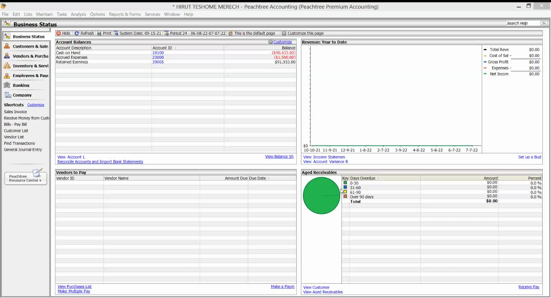Image resolution: width=551 pixels, height=298 pixels.
Task: Open Employees & Payroll navigation icon
Action: pos(7,76)
